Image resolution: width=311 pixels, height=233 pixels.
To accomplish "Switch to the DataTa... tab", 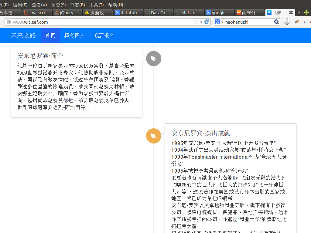I will (159, 13).
